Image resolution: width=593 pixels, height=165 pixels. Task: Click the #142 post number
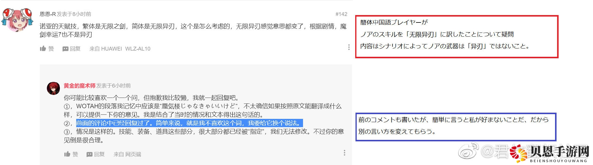coord(341,14)
